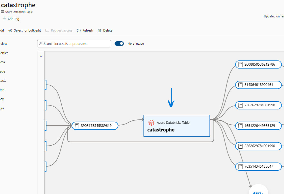Select the catastrophe table node
The height and width of the screenshot is (194, 284).
click(x=177, y=126)
